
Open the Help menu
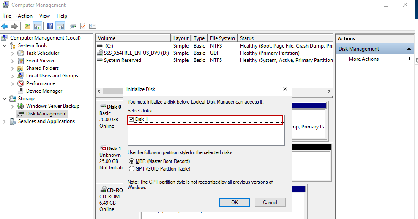point(62,16)
